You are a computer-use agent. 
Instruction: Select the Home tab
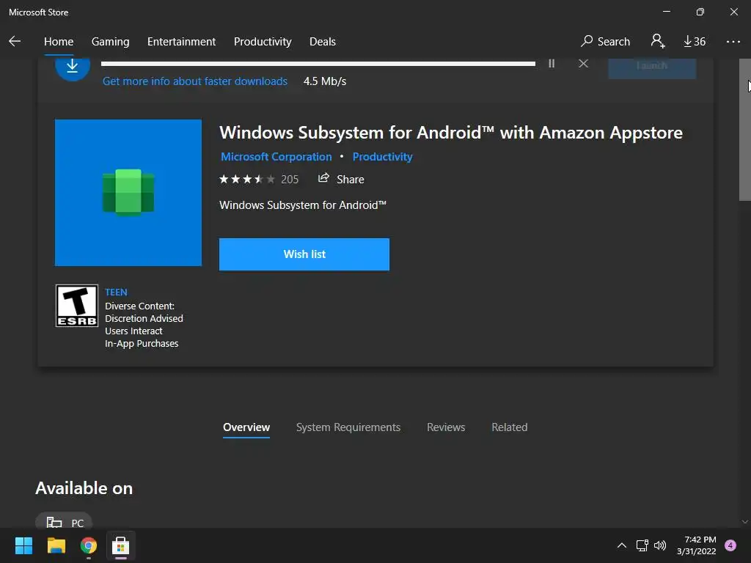(59, 42)
